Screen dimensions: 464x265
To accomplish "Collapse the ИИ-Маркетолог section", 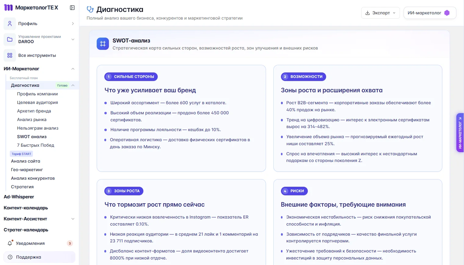I will [73, 69].
